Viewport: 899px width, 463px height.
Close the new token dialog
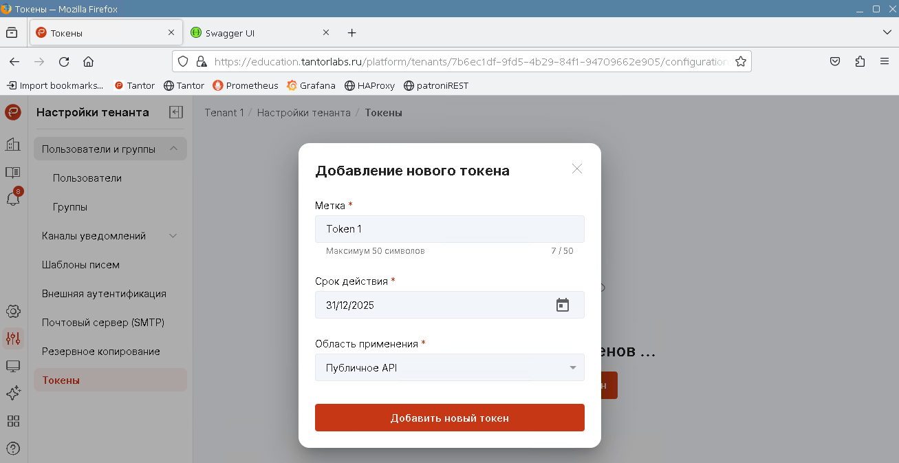point(576,169)
